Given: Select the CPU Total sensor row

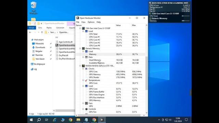Looking at the screenshot, I should coord(110,34).
